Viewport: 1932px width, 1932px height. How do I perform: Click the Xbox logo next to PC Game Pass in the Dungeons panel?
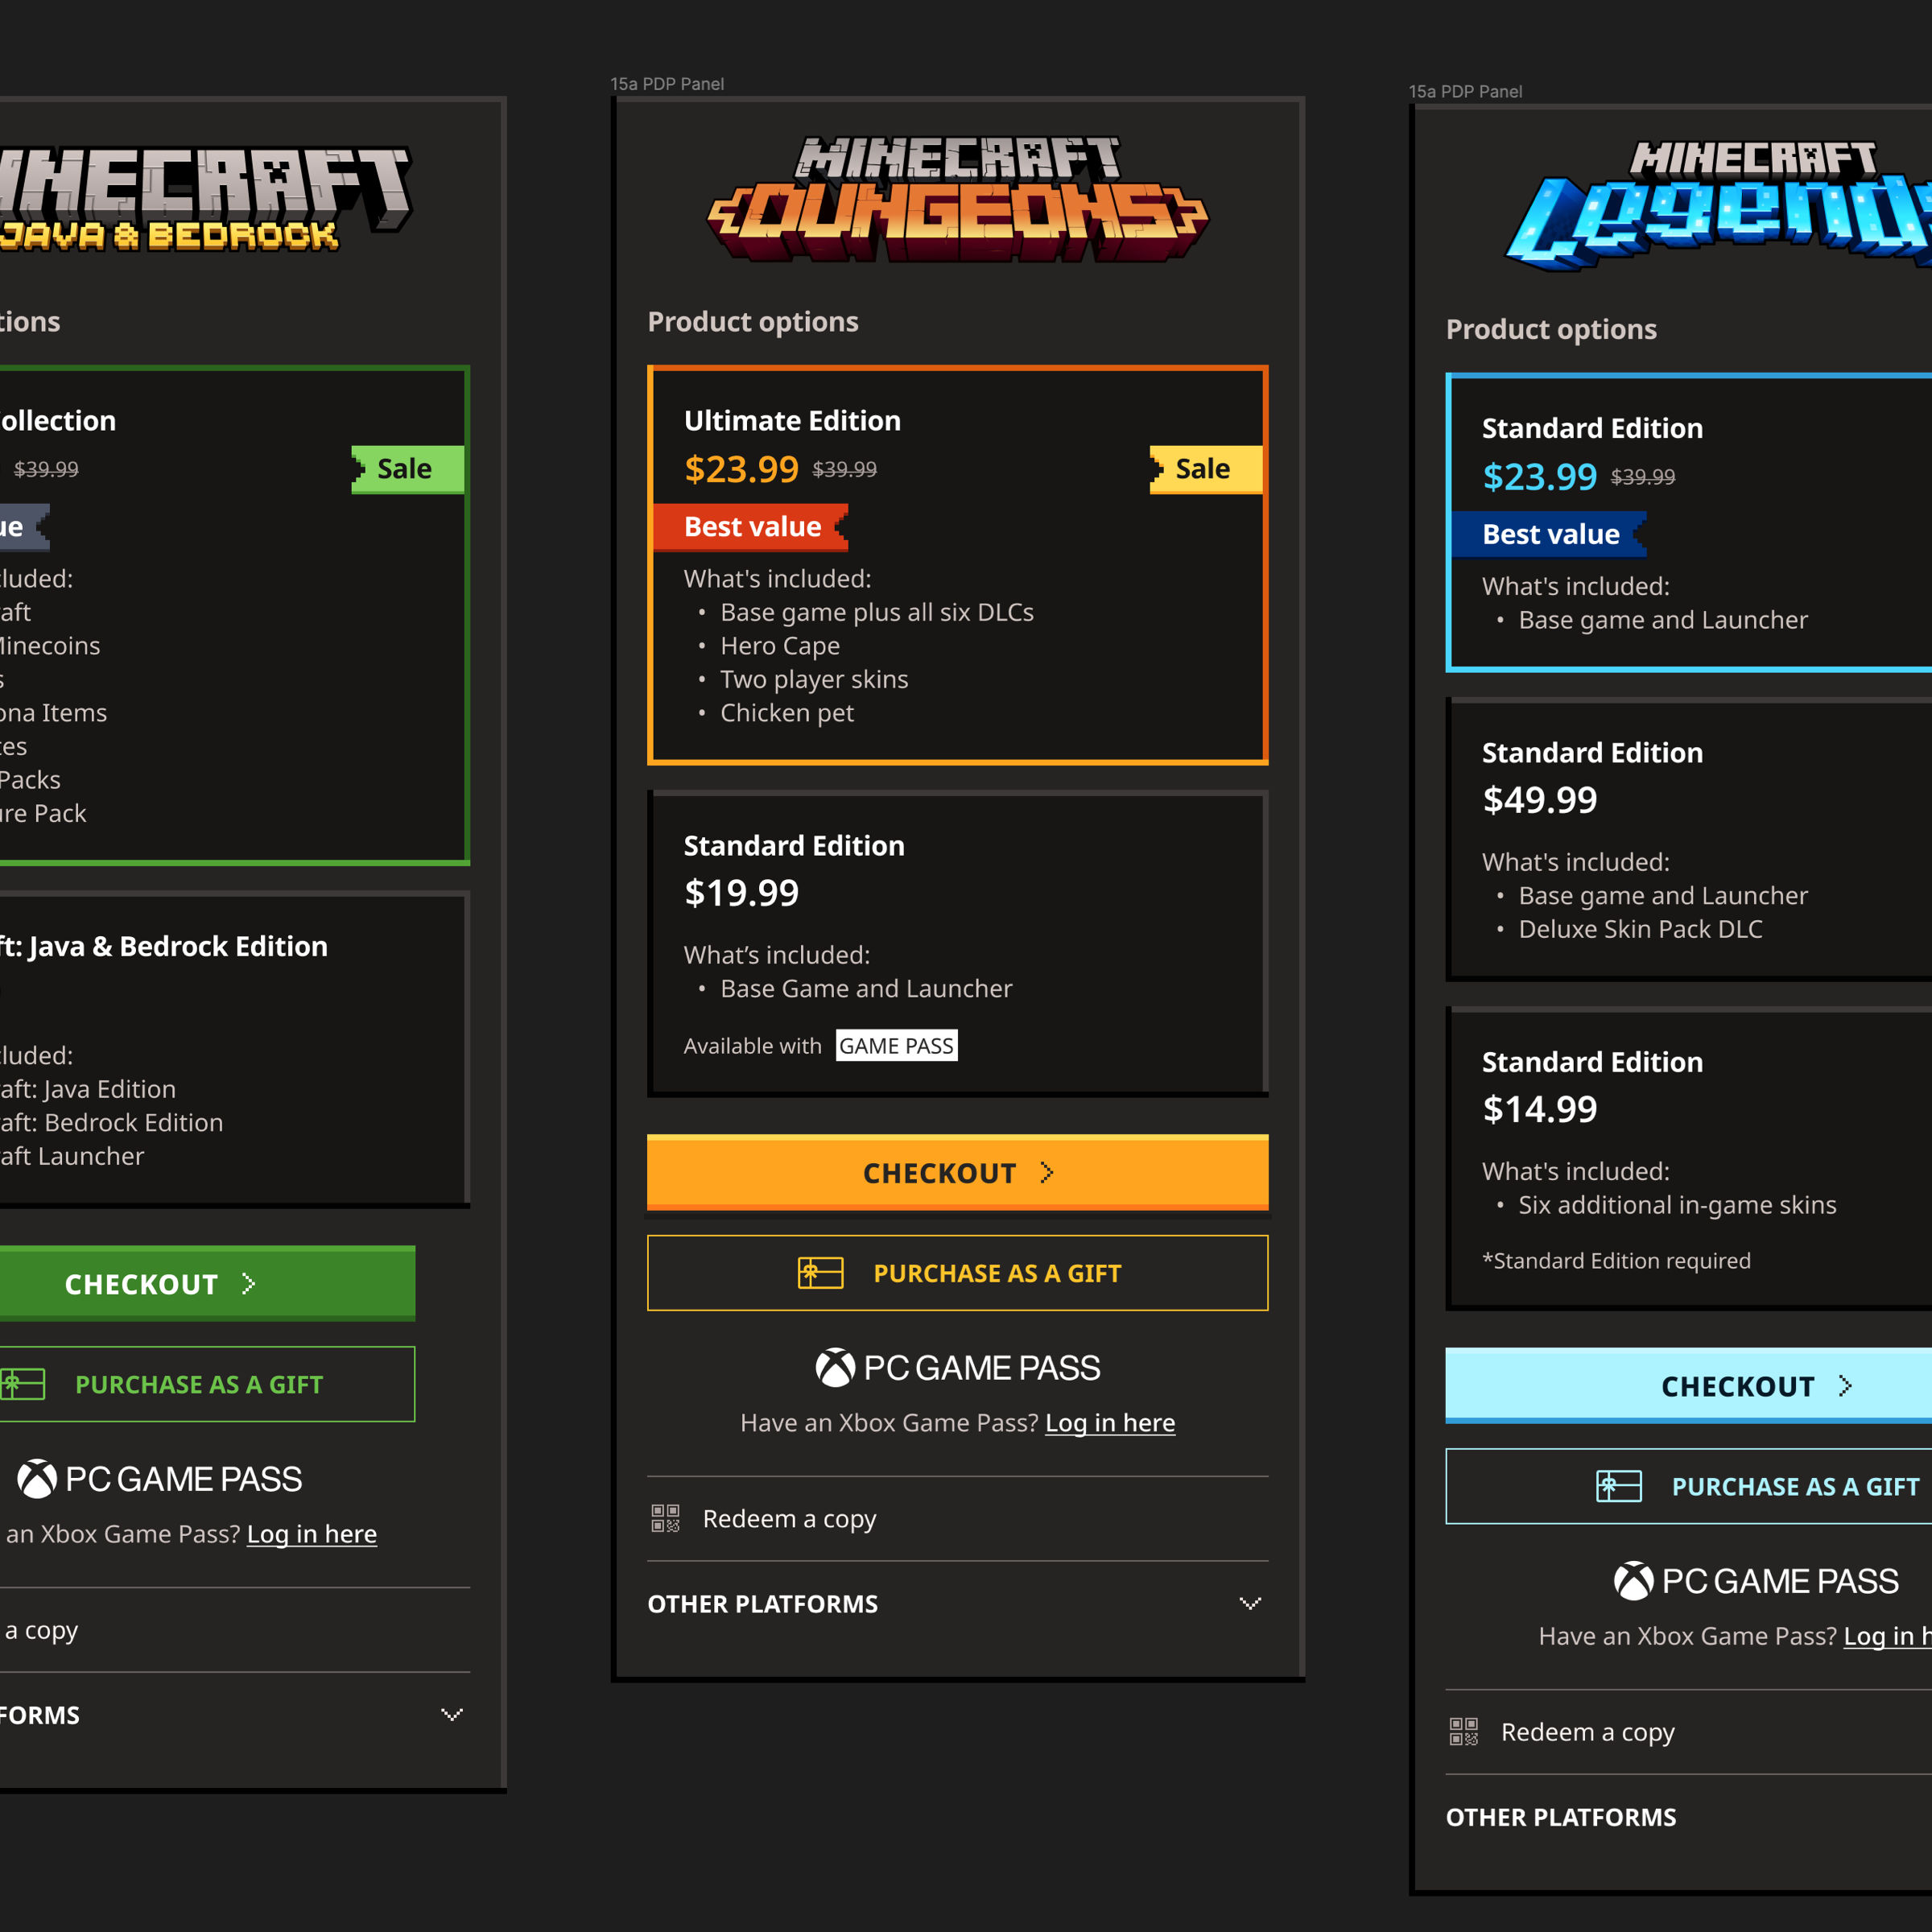tap(835, 1367)
